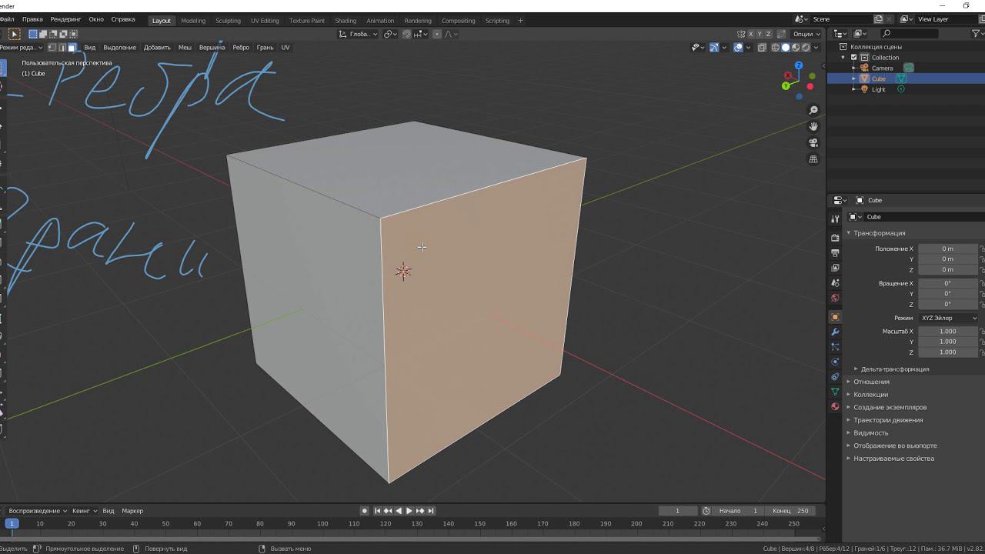
Task: Switch to UV Editing workspace tab
Action: [x=265, y=21]
